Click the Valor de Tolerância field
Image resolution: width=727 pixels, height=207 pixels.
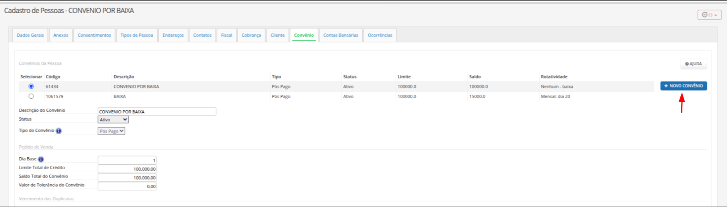click(127, 186)
